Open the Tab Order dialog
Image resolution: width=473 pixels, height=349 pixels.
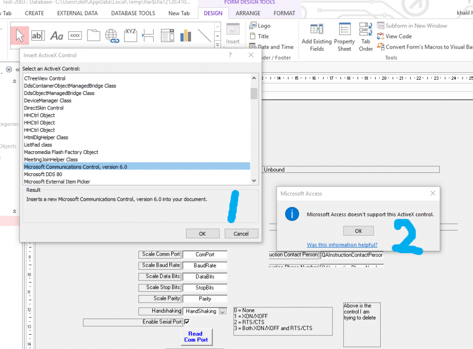(x=366, y=37)
